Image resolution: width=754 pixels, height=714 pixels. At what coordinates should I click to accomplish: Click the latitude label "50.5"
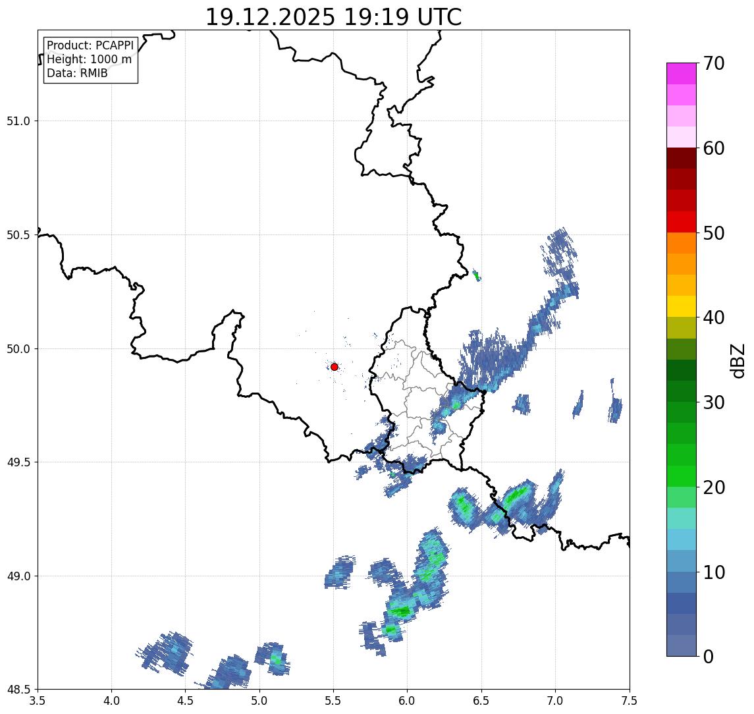tap(18, 235)
